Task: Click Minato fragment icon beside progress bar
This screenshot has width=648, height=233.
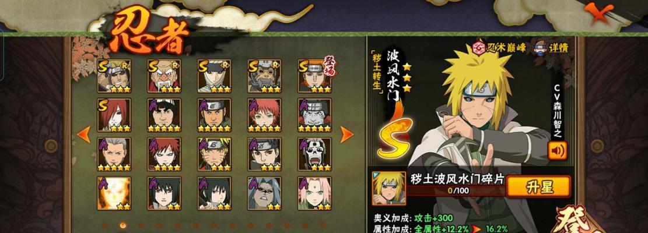Action: (388, 189)
